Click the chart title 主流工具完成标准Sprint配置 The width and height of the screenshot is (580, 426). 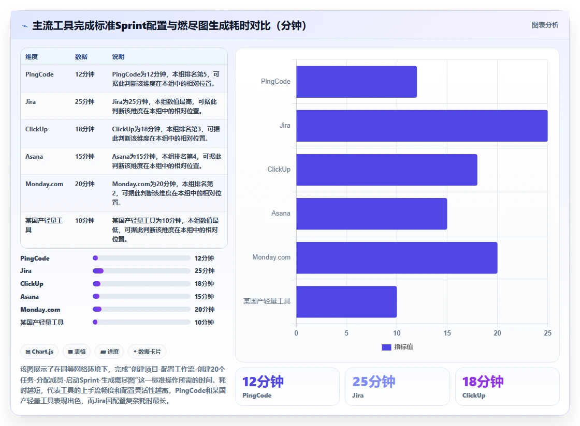pos(169,25)
